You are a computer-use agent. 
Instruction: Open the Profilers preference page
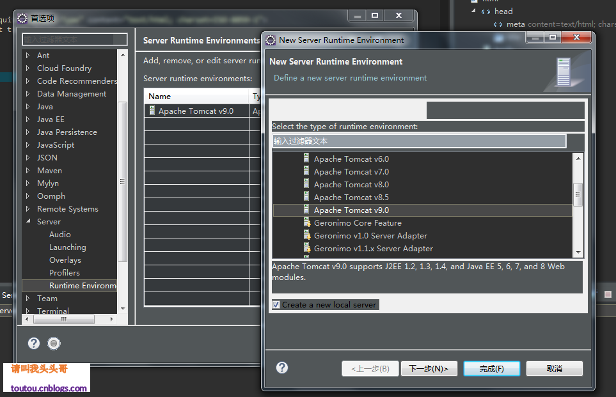pos(65,272)
